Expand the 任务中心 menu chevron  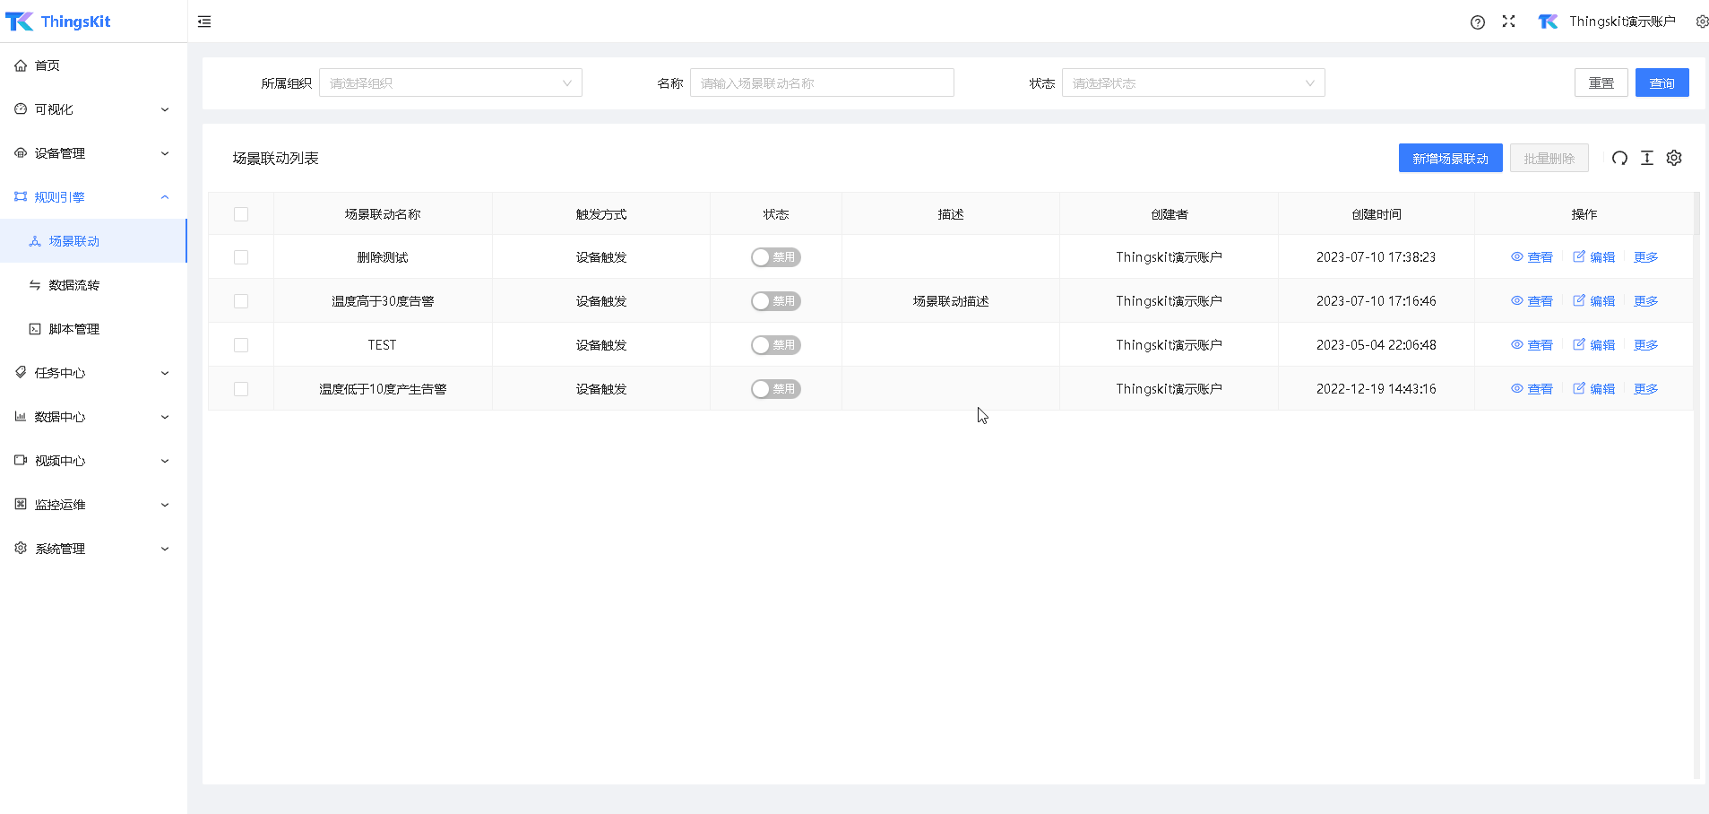165,373
